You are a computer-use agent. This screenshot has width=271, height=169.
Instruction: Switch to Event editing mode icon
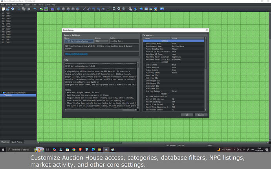46,9
